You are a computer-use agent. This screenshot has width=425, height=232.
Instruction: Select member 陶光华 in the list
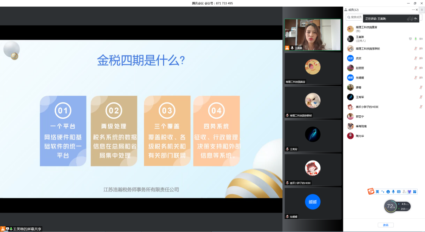pos(360,136)
